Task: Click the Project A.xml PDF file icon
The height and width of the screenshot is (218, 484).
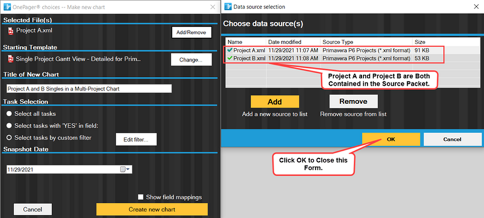Action: (x=11, y=31)
